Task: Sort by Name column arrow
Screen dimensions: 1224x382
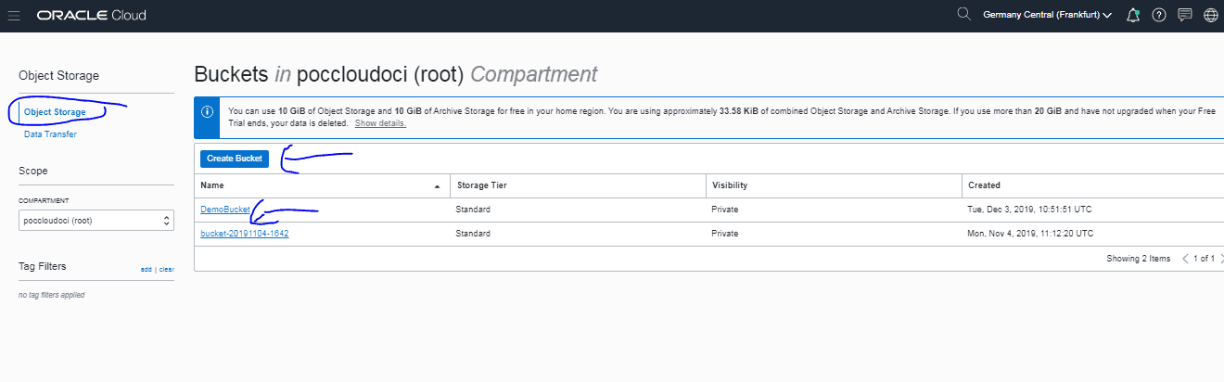Action: (438, 186)
